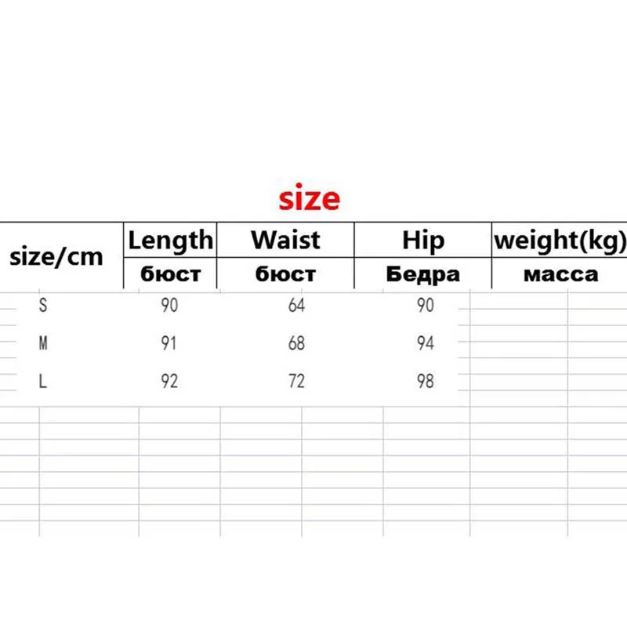Click the Length value 91 for size M
The height and width of the screenshot is (627, 627).
(169, 342)
